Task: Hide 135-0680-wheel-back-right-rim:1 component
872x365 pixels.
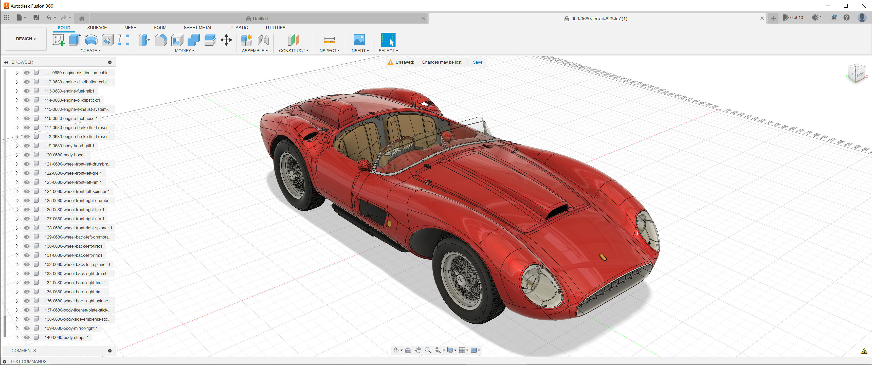Action: (27, 292)
